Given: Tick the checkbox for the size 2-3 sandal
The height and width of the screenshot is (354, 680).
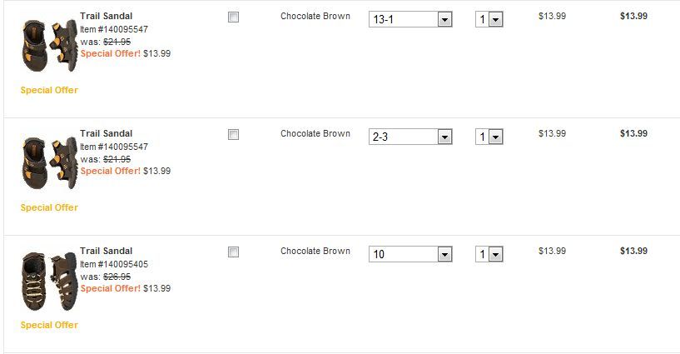Looking at the screenshot, I should [x=234, y=135].
